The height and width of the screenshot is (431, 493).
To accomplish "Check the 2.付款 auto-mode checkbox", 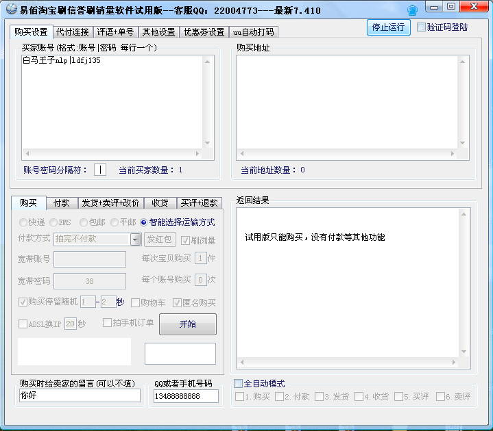I will point(279,397).
